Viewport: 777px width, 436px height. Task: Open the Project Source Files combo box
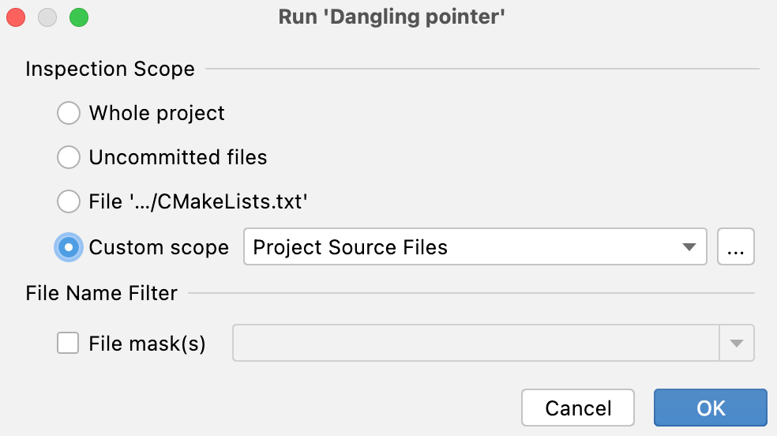coord(462,247)
